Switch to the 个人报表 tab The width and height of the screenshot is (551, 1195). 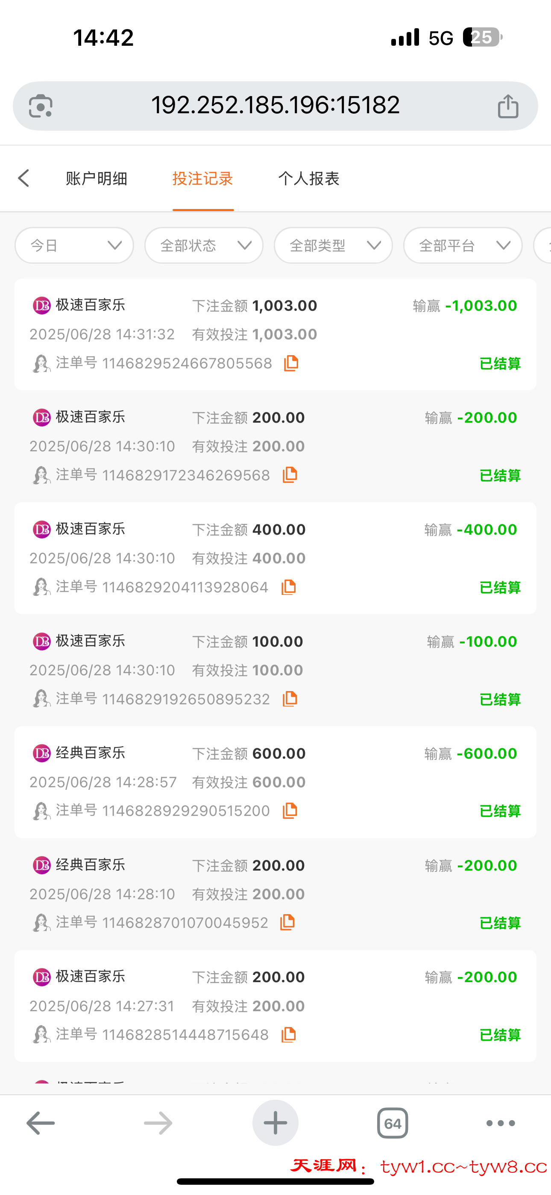point(309,179)
